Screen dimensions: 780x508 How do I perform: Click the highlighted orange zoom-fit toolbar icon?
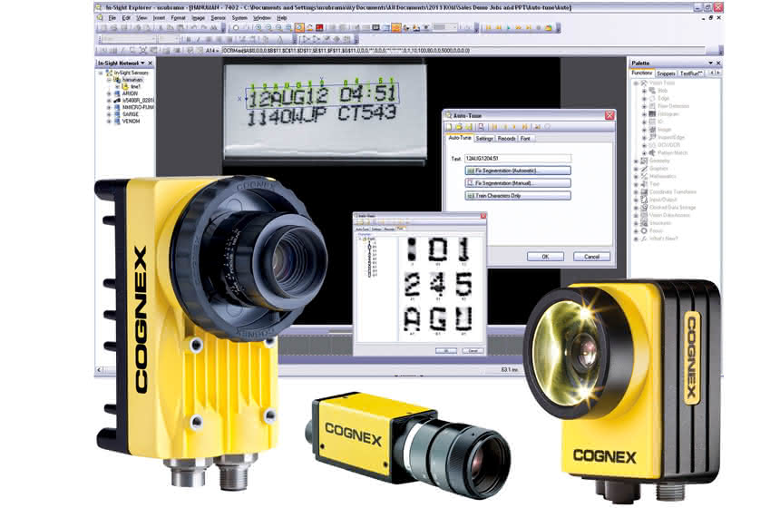click(299, 28)
